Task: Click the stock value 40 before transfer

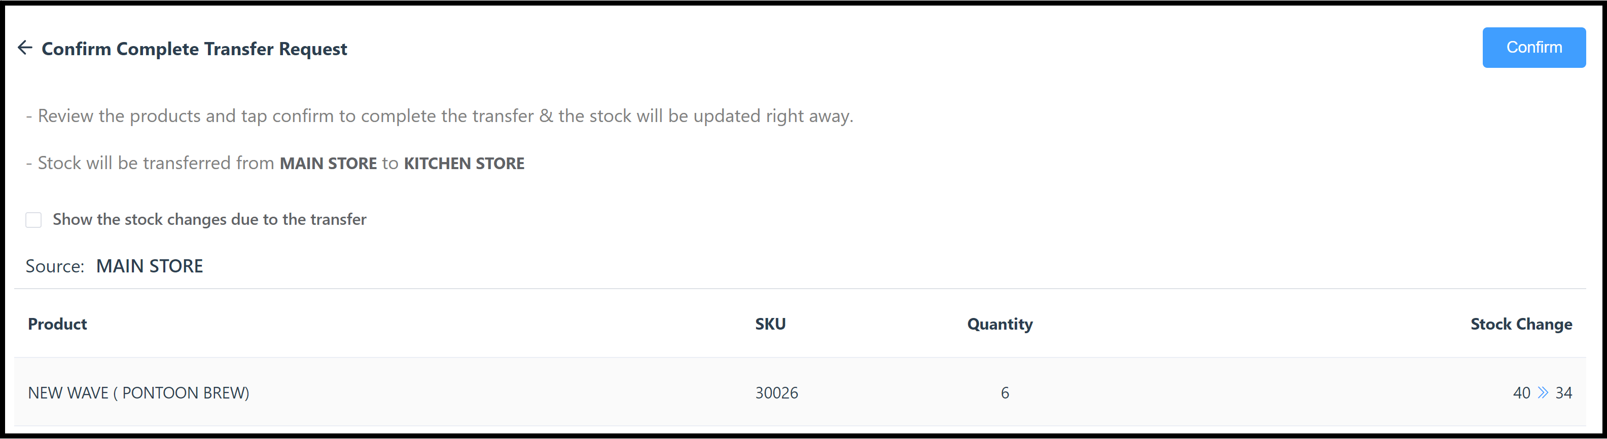Action: [x=1521, y=393]
